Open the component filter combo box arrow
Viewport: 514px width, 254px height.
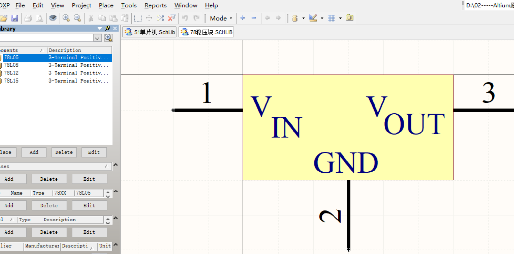(97, 38)
